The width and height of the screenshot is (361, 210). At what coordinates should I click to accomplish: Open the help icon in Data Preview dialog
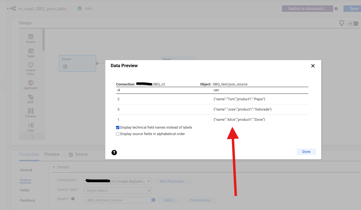coord(114,153)
